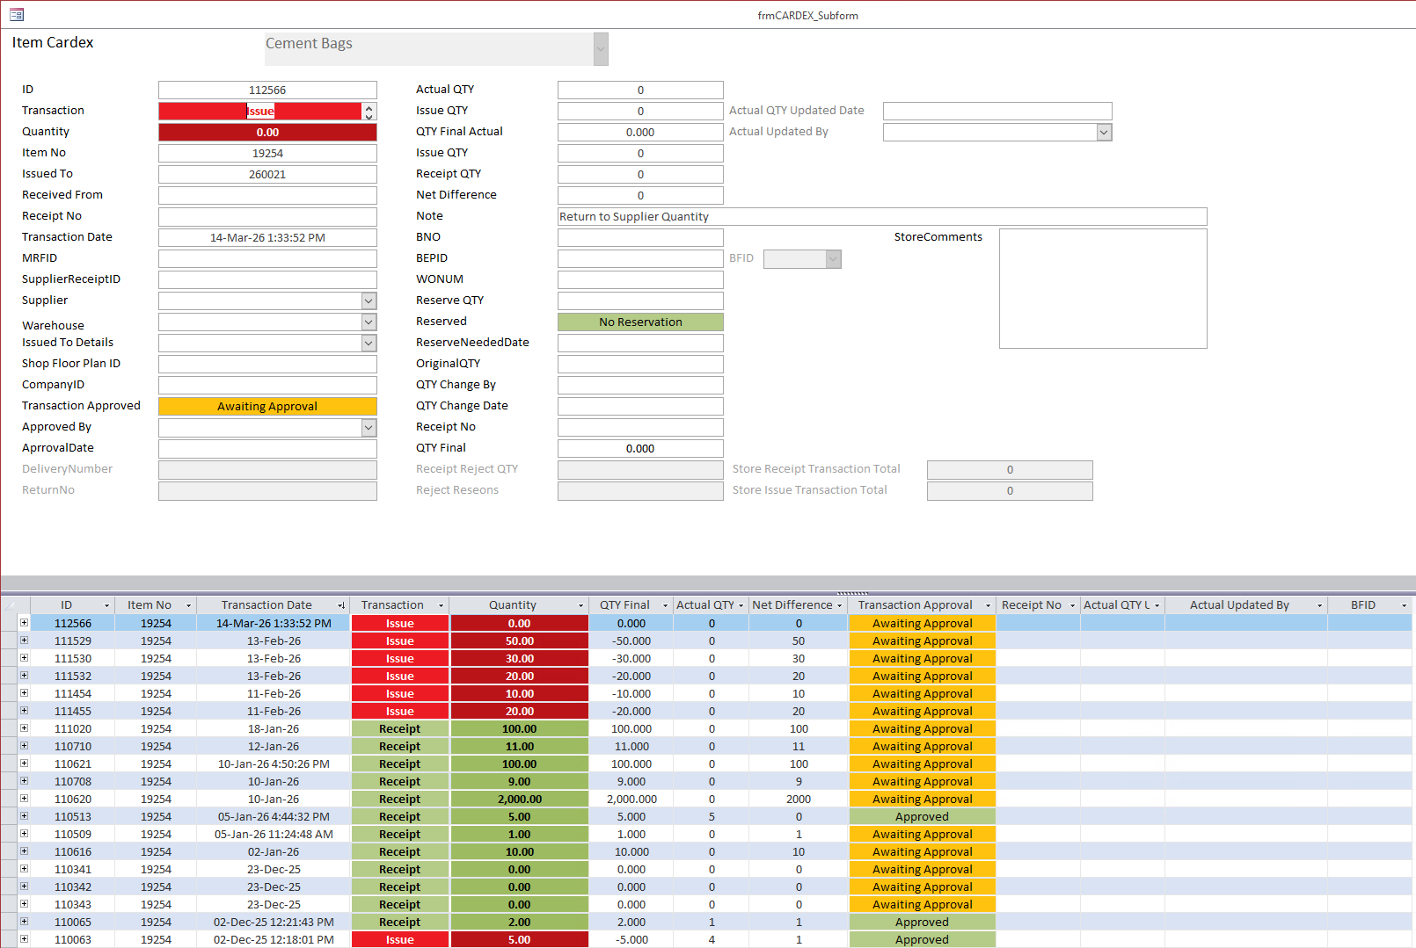Click the Received From input field
The width and height of the screenshot is (1416, 948).
coord(267,195)
